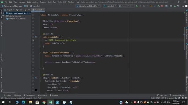Click override gutter icon beside initState

(36, 37)
